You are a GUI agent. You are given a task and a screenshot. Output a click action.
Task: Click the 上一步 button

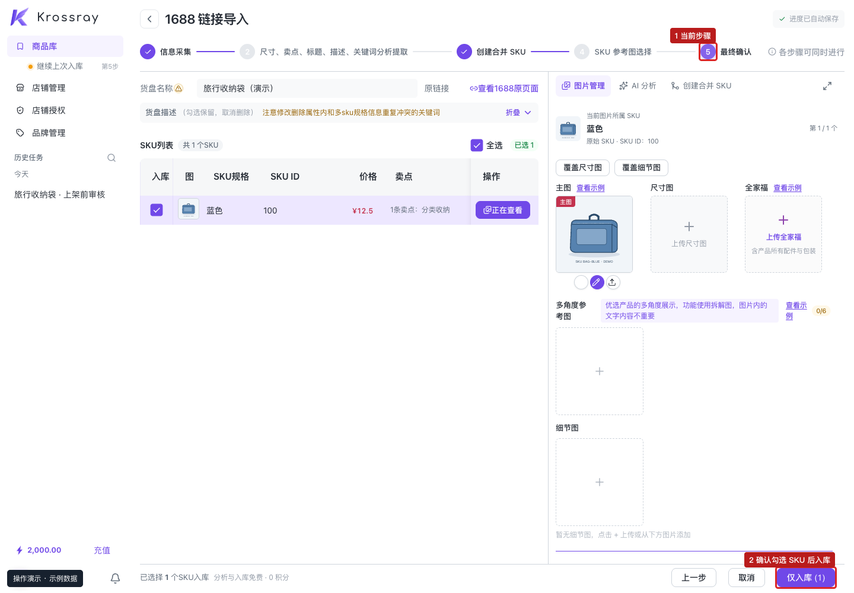tap(694, 578)
